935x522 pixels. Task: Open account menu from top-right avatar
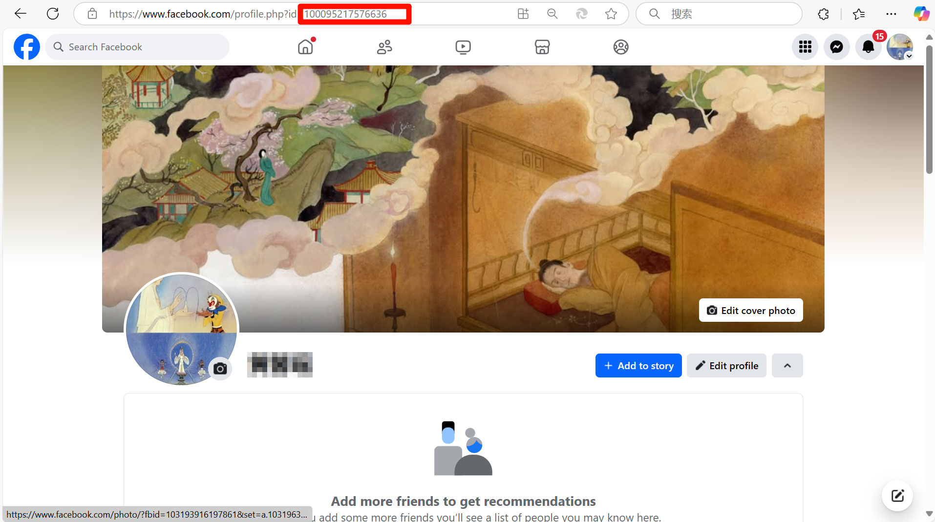pos(900,47)
